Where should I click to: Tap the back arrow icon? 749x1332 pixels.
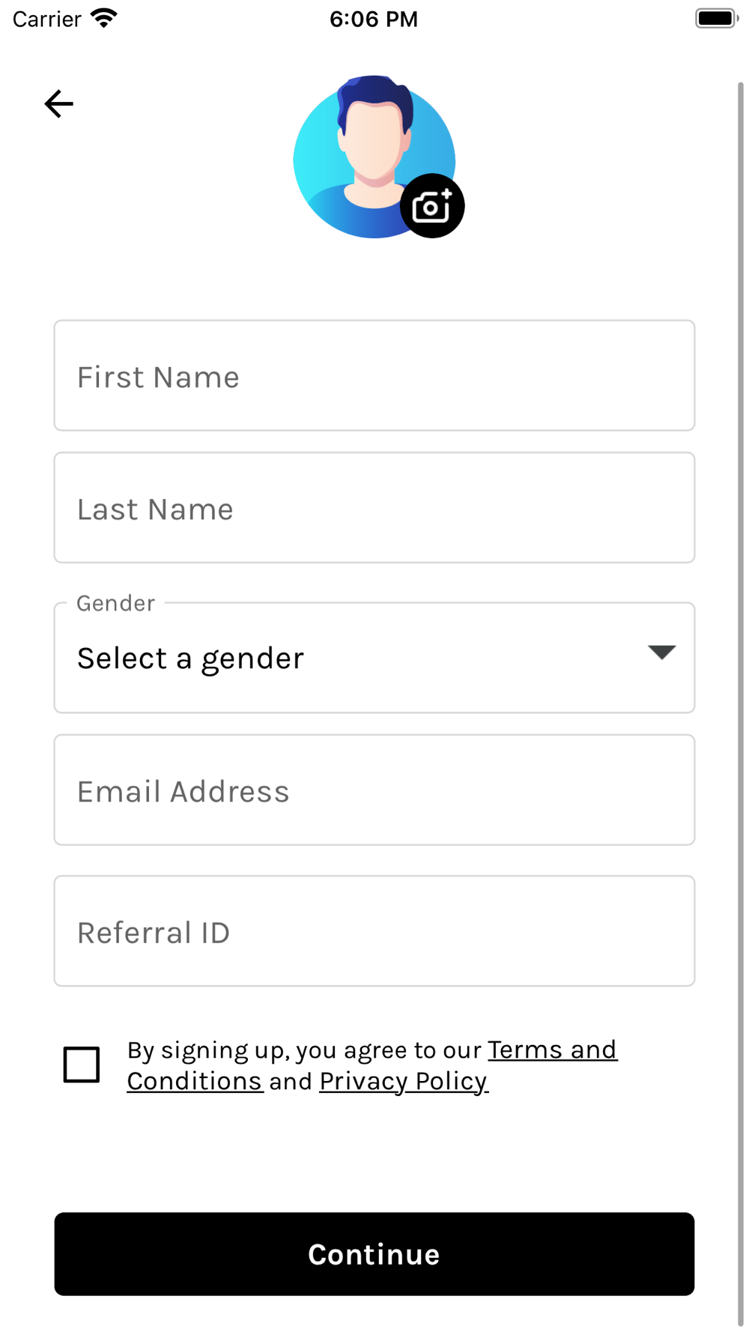pos(58,103)
